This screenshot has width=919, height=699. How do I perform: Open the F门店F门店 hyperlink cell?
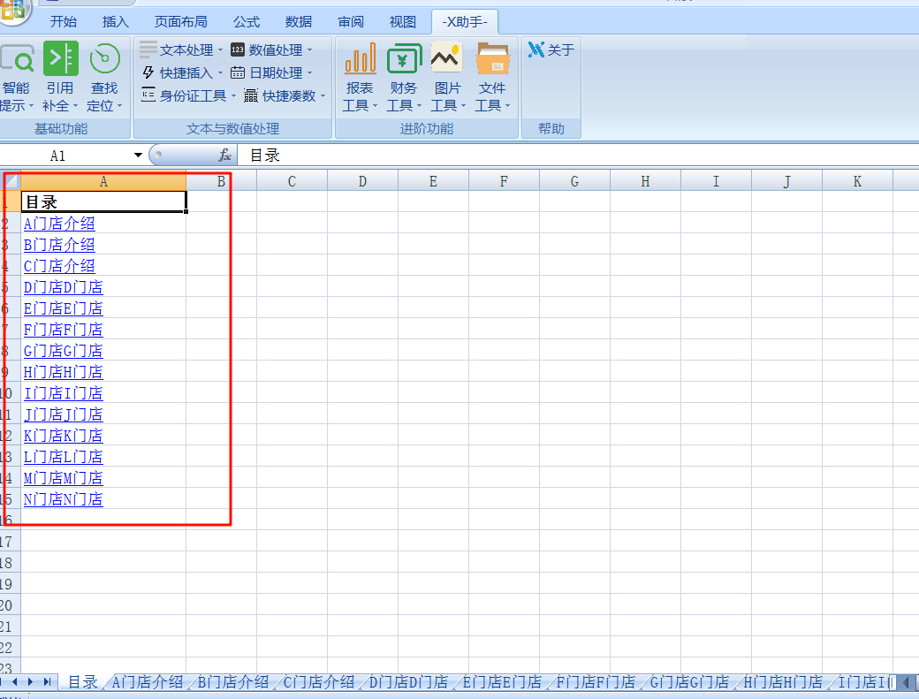(x=64, y=330)
